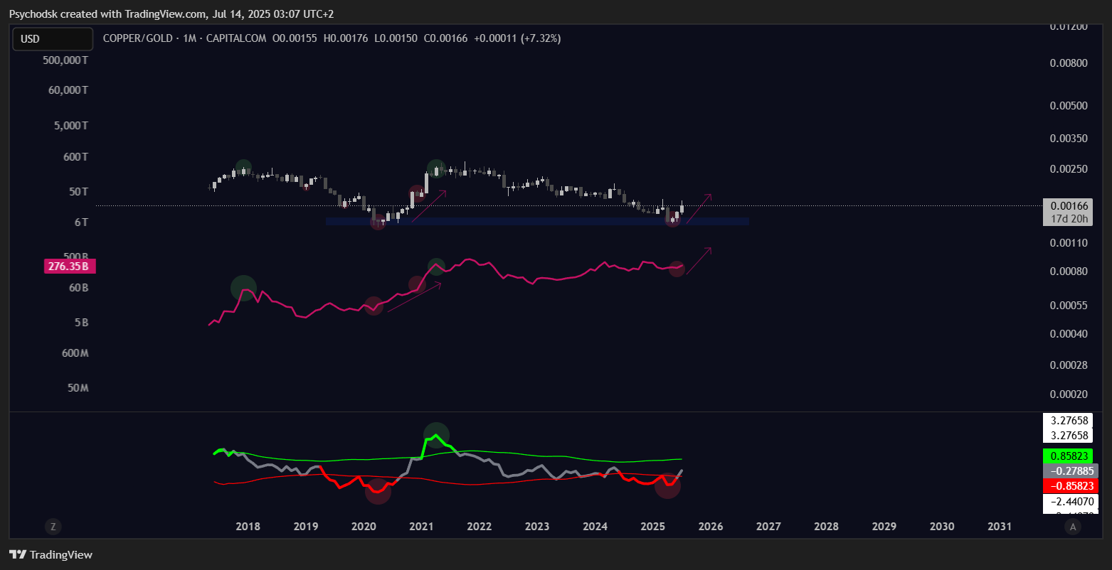Click the 2023 time axis label
The width and height of the screenshot is (1112, 570).
point(537,527)
